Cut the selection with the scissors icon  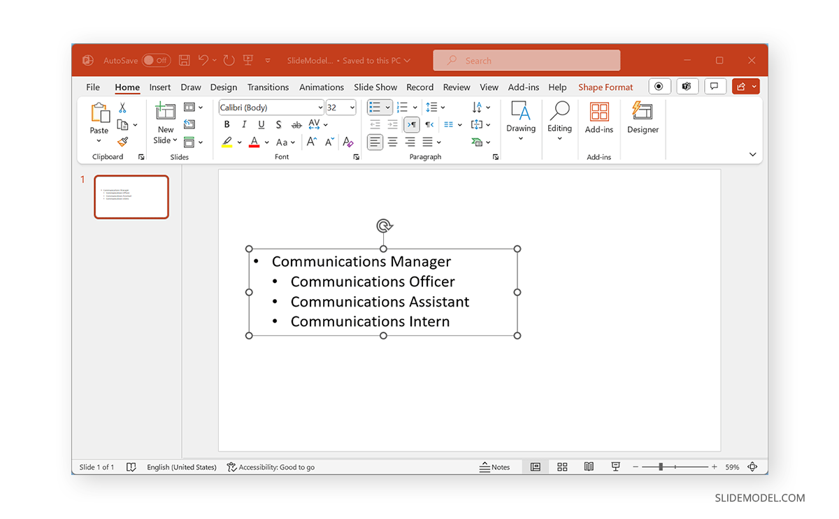tap(121, 107)
